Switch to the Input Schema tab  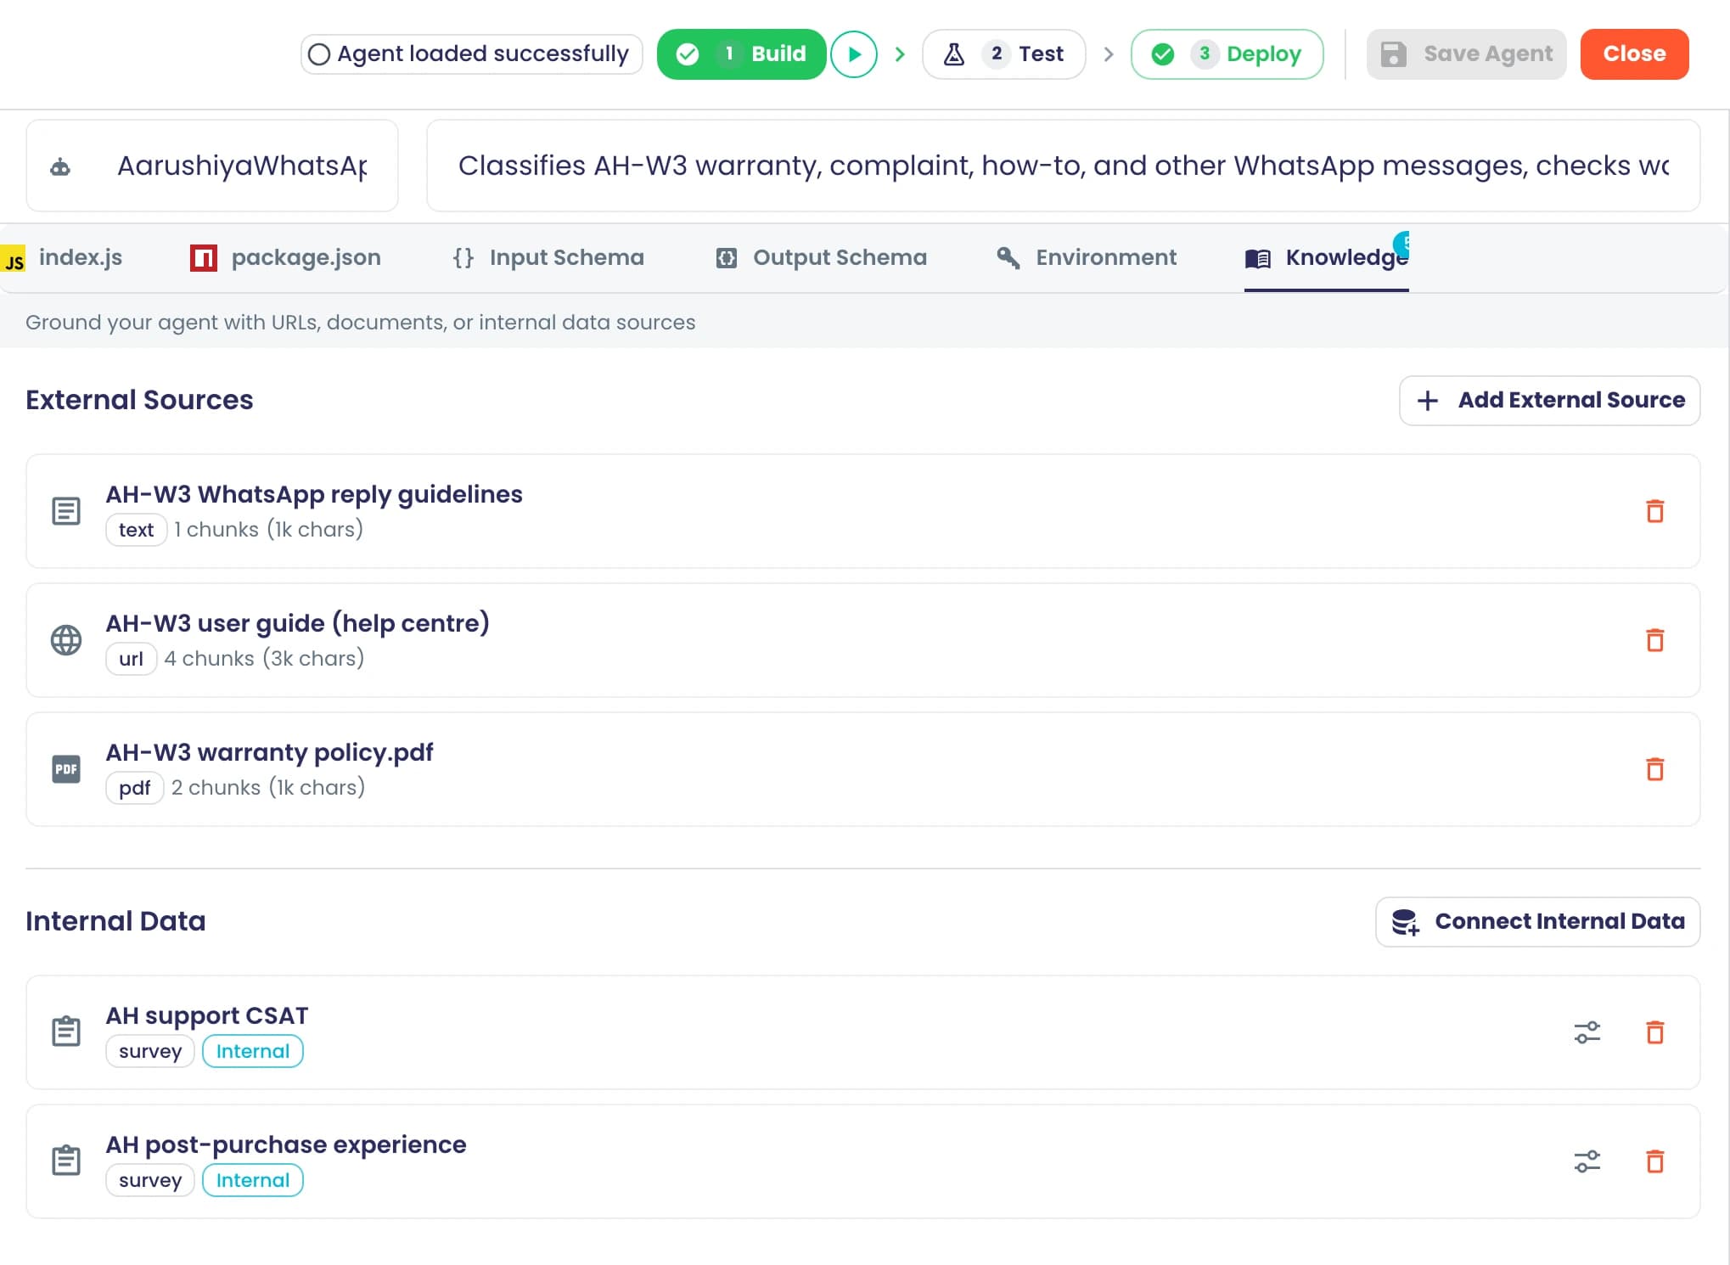pyautogui.click(x=548, y=257)
